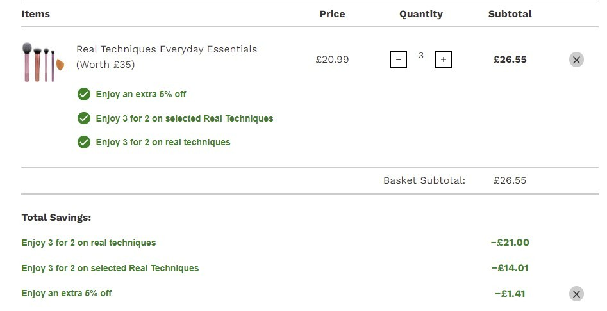607x311 pixels.
Task: Increase quantity with the plus button
Action: 444,60
